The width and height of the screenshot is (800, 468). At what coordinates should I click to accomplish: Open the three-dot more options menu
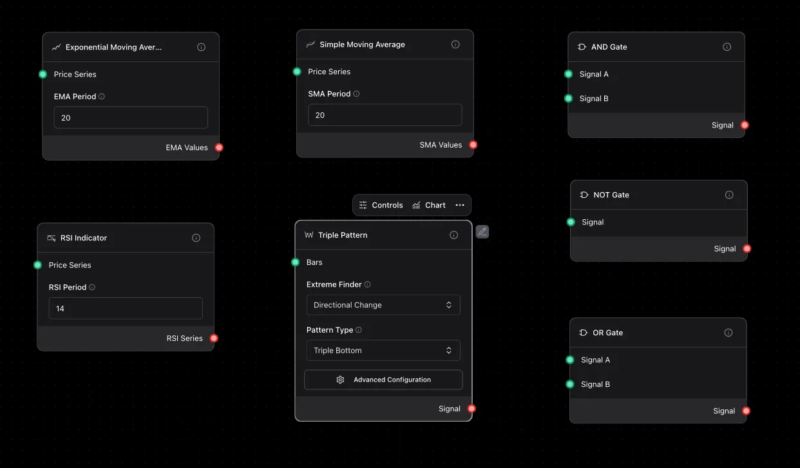tap(460, 205)
